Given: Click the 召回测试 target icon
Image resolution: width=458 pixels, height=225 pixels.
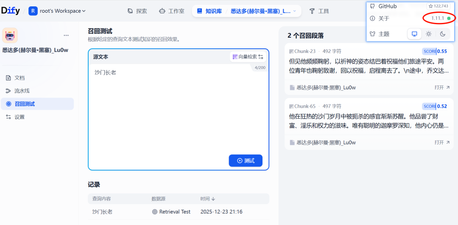Looking at the screenshot, I should coord(8,104).
